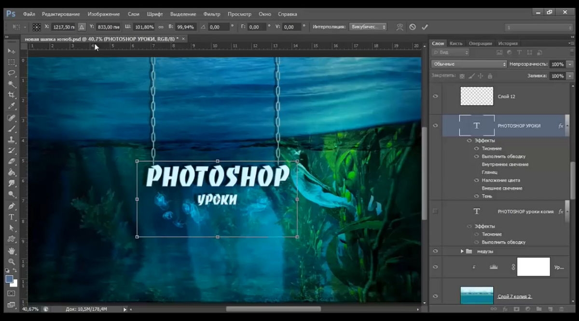This screenshot has width=579, height=321.
Task: Select the History Brush tool
Action: [11, 151]
